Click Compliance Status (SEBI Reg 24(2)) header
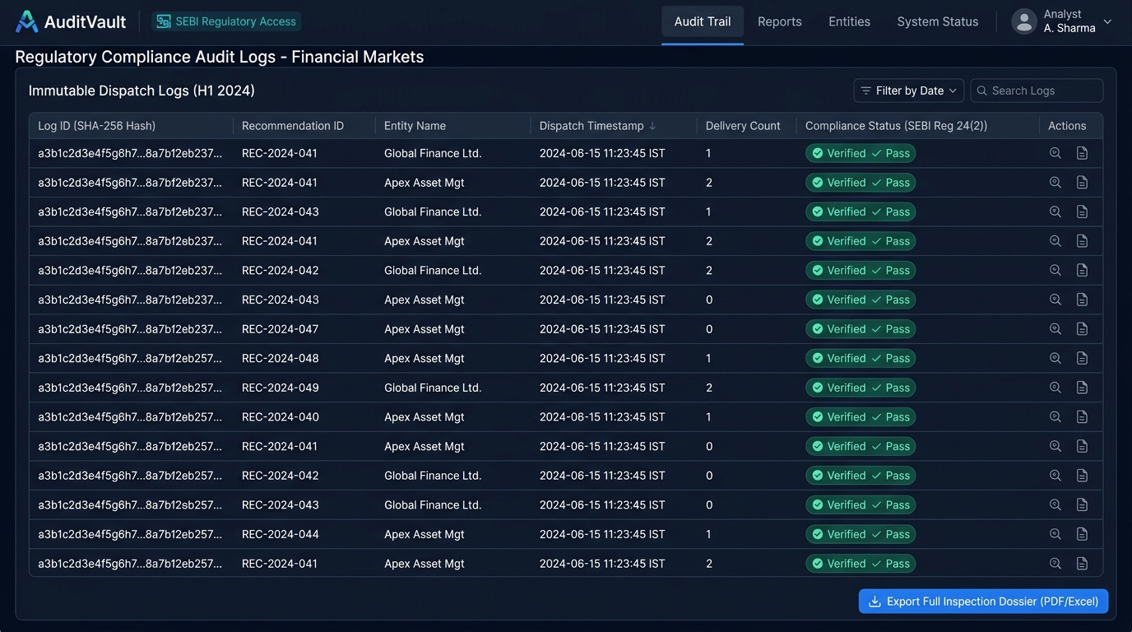The width and height of the screenshot is (1132, 632). [x=896, y=126]
